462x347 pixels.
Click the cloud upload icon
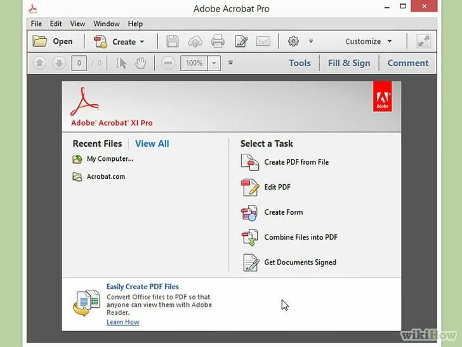click(195, 41)
